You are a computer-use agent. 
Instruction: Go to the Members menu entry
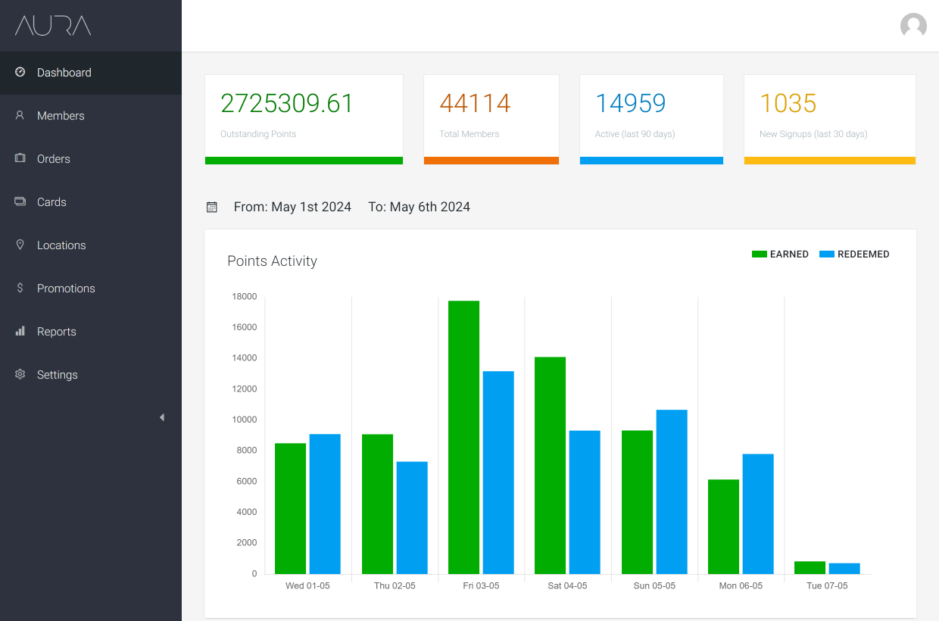(x=61, y=115)
